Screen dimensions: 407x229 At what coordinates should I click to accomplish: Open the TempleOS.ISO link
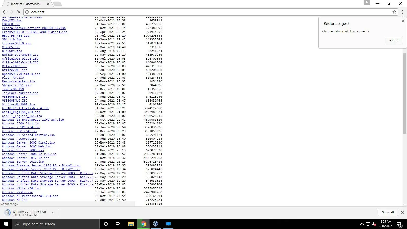pyautogui.click(x=13, y=89)
